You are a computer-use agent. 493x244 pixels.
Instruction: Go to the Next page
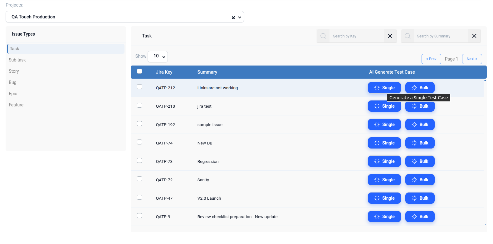tap(472, 59)
